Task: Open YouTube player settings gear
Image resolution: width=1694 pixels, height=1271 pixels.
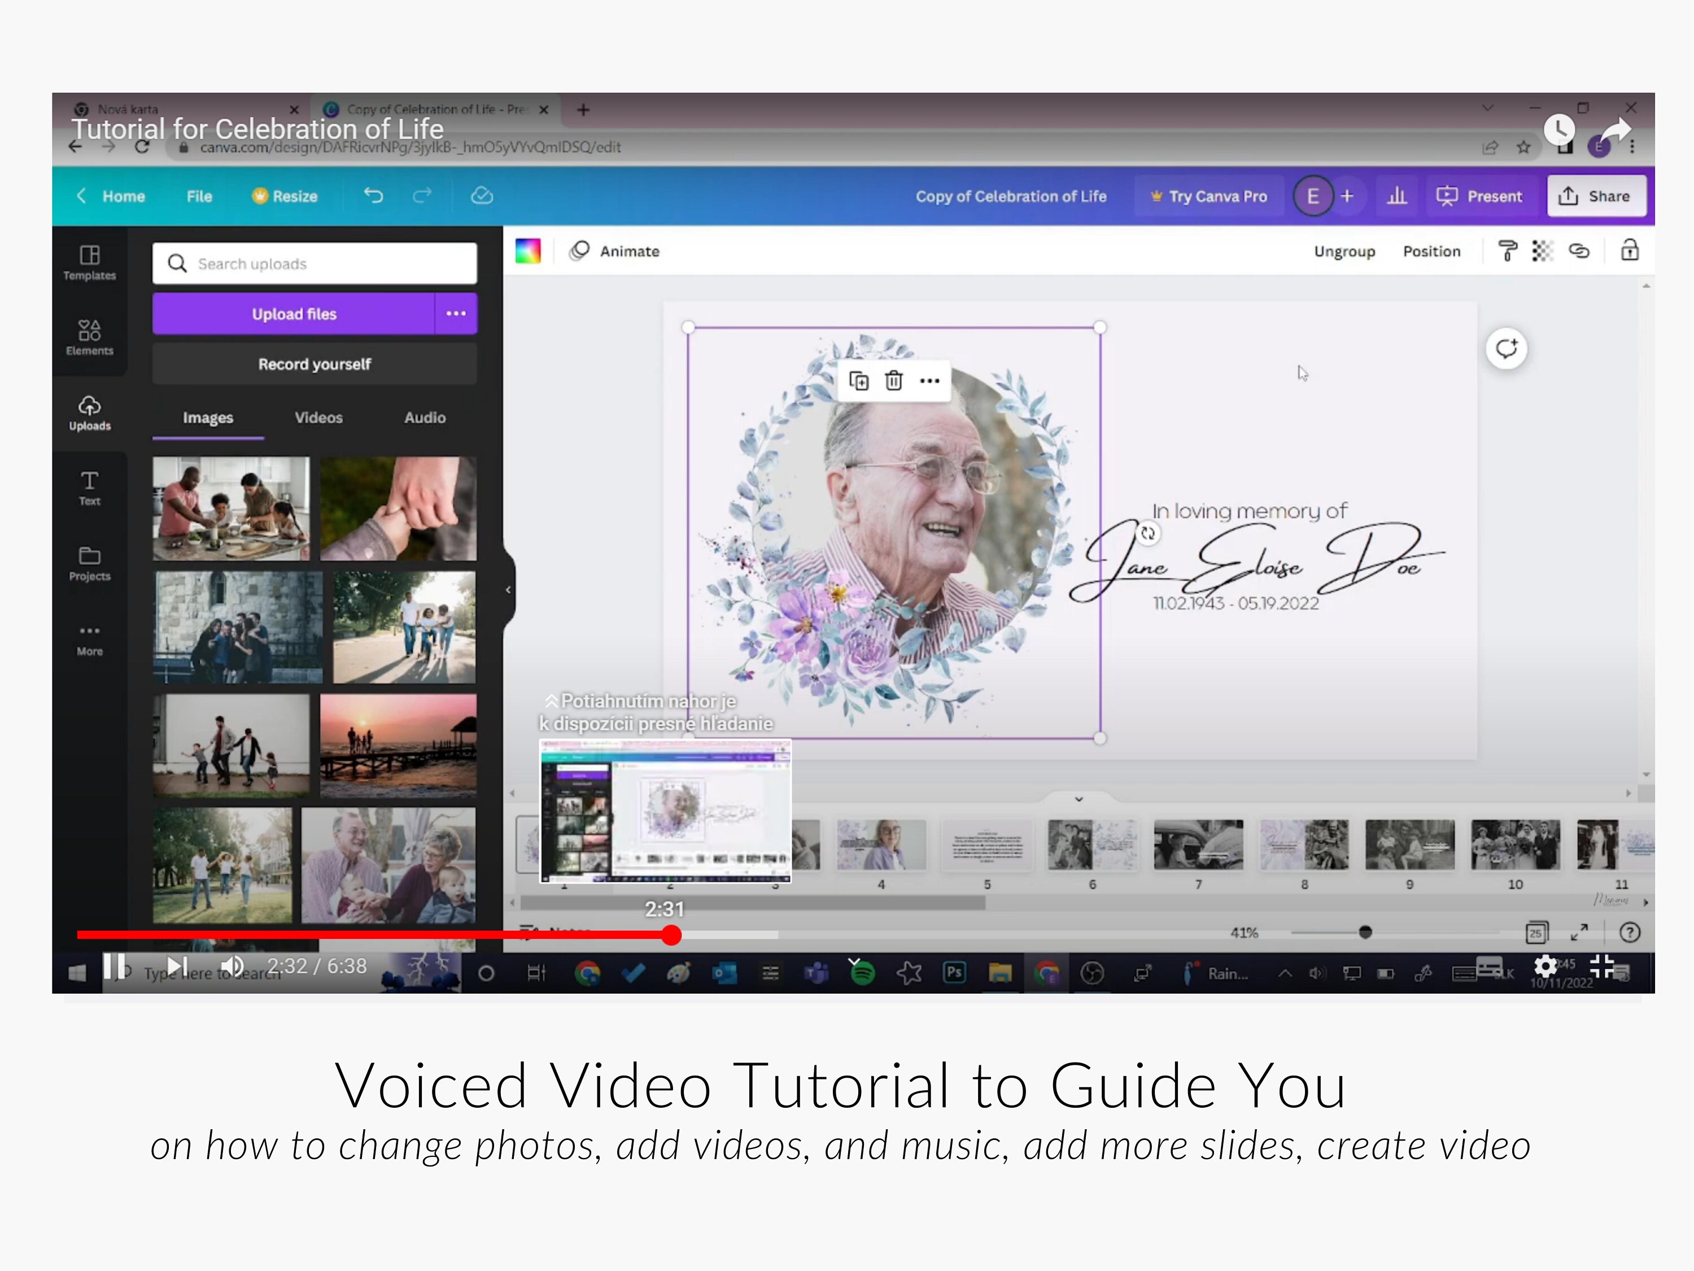Action: click(x=1545, y=966)
